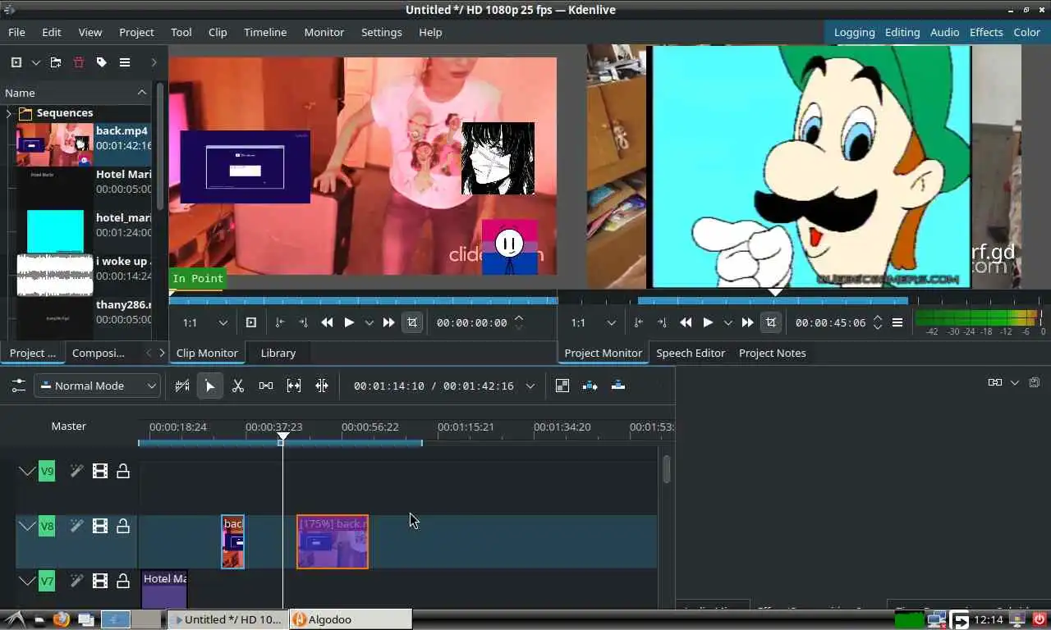The width and height of the screenshot is (1051, 630).
Task: Switch to Color workspace layout
Action: [1026, 32]
